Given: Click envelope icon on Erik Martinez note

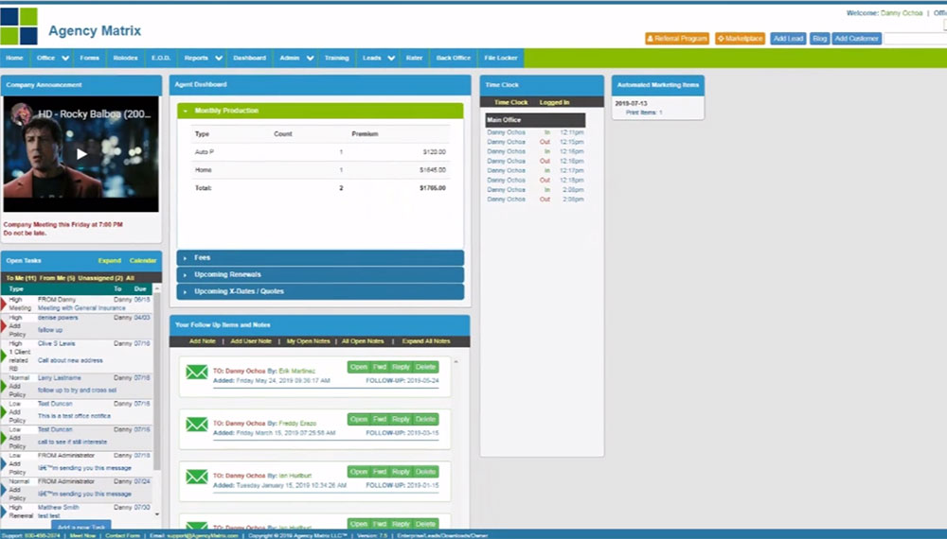Looking at the screenshot, I should click(x=197, y=372).
